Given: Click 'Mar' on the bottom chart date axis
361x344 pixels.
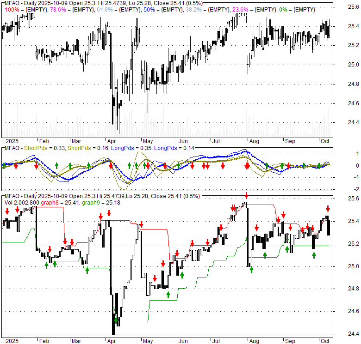Looking at the screenshot, I should coord(76,341).
